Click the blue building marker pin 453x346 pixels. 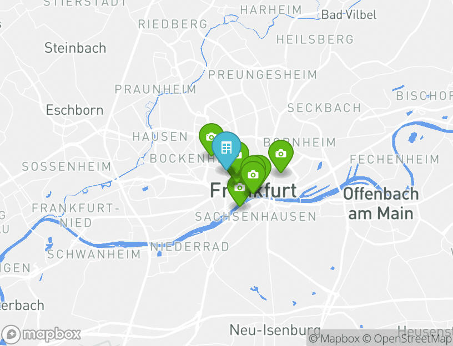[226, 149]
